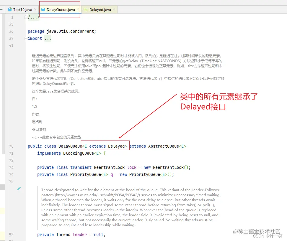This screenshot has width=287, height=241.
Task: Click the PriorityQueue field type on line 74
Action: pyautogui.click(x=86, y=174)
